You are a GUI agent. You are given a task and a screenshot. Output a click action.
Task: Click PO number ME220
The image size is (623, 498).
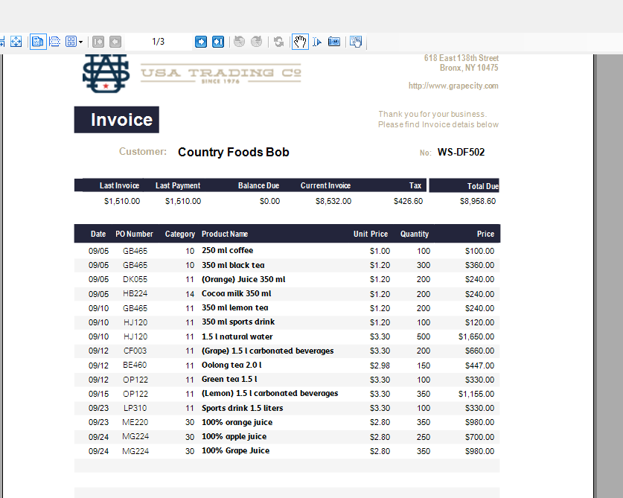(x=135, y=423)
